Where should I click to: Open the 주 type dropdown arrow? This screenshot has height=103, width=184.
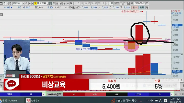[x=7, y=3]
